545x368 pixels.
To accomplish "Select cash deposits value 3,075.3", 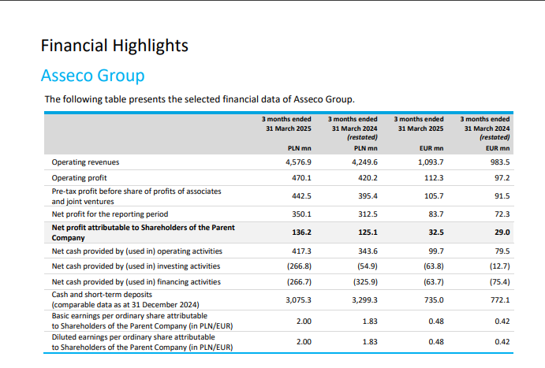I will pos(299,300).
